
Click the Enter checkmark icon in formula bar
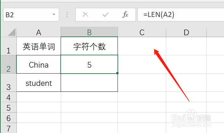coord(106,15)
